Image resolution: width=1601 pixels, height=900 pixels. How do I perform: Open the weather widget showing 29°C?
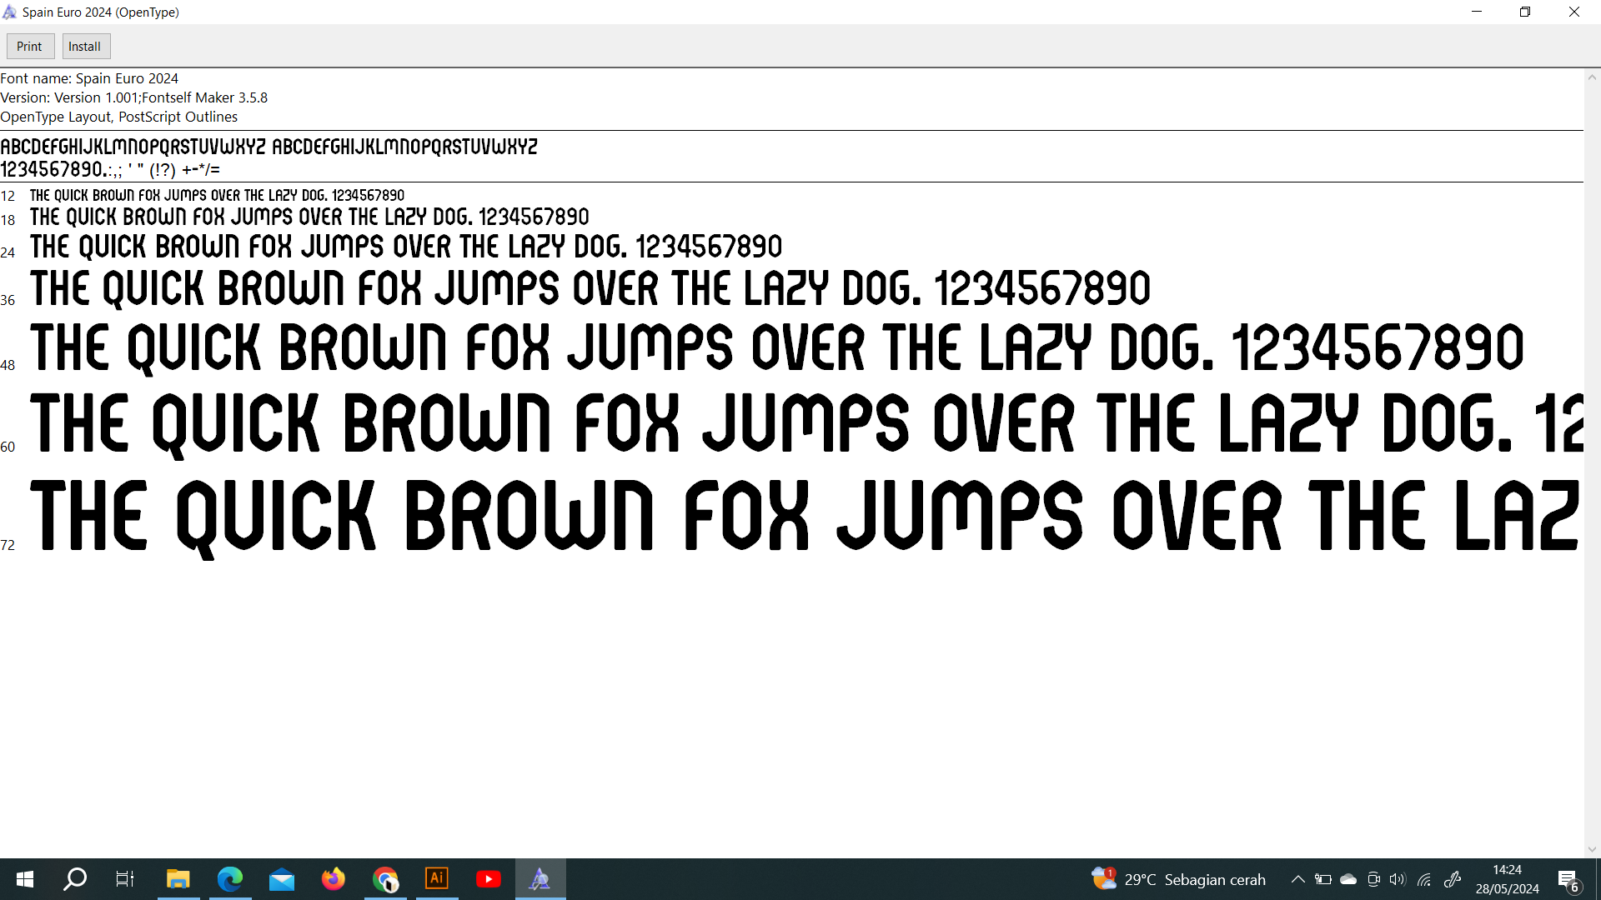[x=1178, y=879]
